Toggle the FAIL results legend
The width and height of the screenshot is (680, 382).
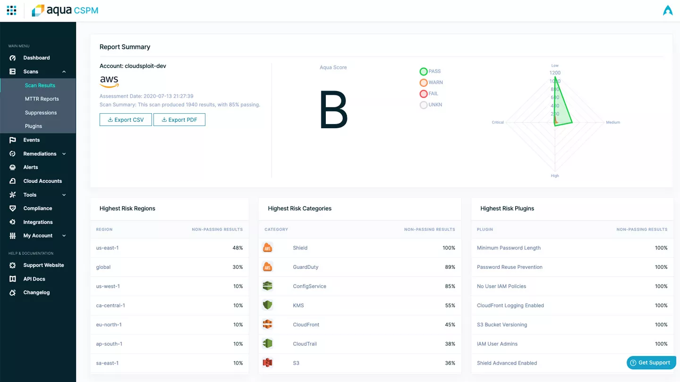click(x=424, y=93)
